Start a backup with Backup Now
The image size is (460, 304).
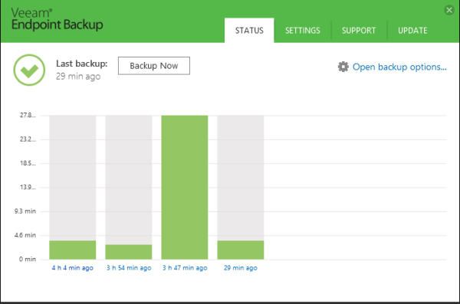point(154,66)
